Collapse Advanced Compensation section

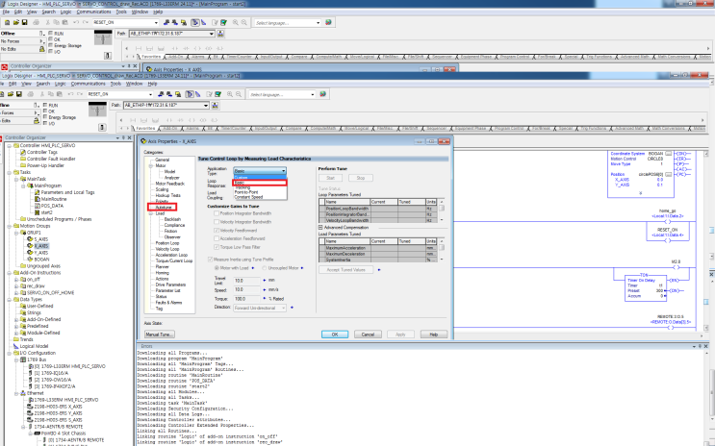(x=320, y=228)
